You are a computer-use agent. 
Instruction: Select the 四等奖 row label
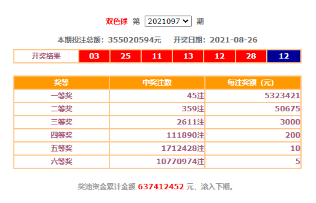[x=62, y=135]
